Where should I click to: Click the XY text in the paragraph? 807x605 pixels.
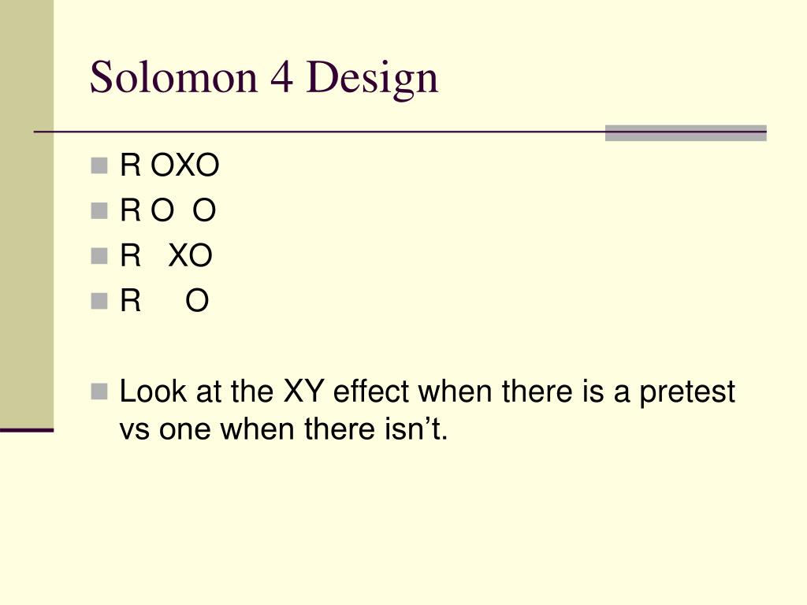click(x=303, y=392)
